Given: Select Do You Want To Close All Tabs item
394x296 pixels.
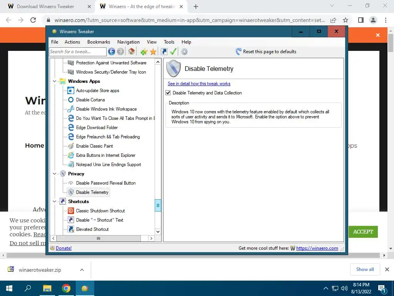Looking at the screenshot, I should pos(115,118).
